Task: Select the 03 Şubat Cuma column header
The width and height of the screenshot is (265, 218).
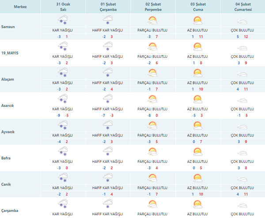Action: point(197,7)
